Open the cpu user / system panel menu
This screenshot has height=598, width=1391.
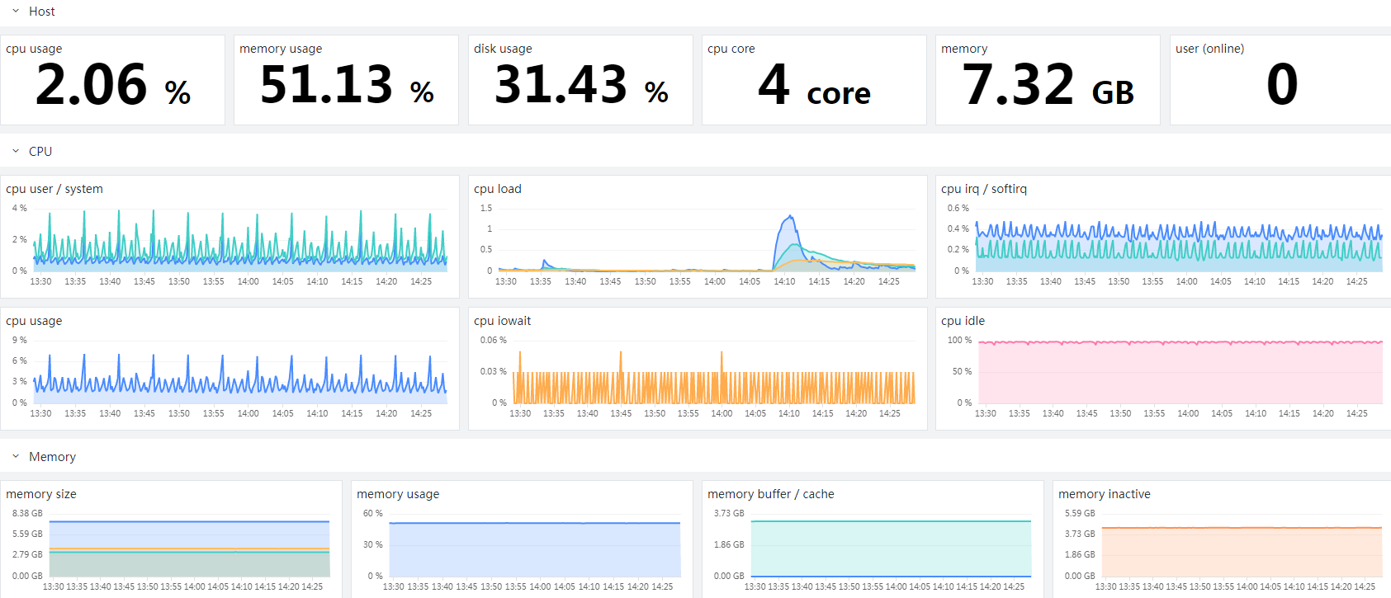pos(54,189)
